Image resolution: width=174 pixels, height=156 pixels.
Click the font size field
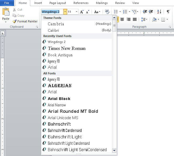pos(71,12)
